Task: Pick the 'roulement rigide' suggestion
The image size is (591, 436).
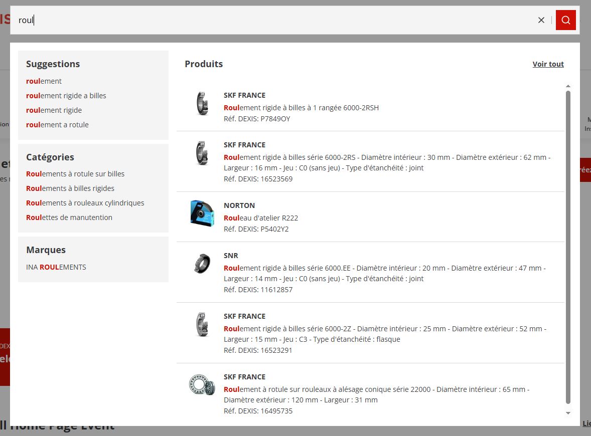Action: (x=54, y=110)
